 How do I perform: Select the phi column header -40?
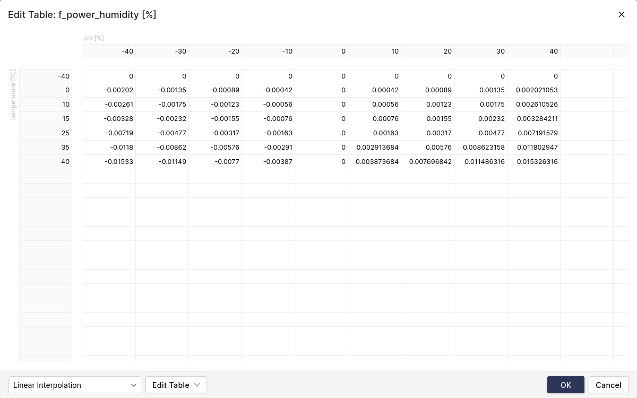click(x=109, y=51)
